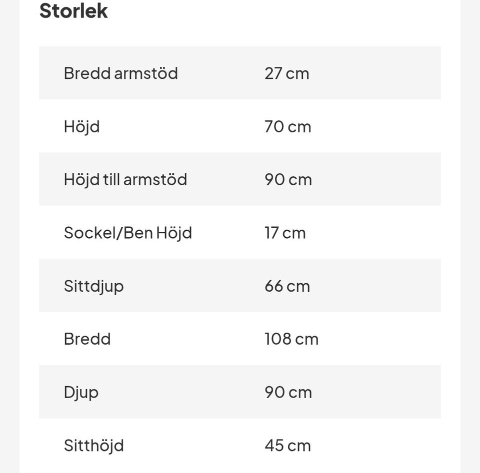Select the Sockel/Ben Höjd label

pos(127,233)
